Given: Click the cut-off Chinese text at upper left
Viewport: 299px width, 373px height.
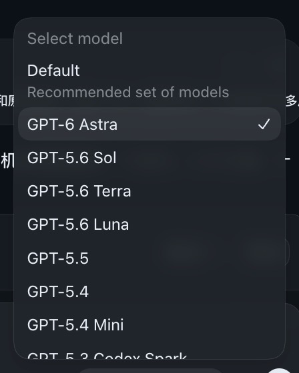Looking at the screenshot, I should 7,101.
